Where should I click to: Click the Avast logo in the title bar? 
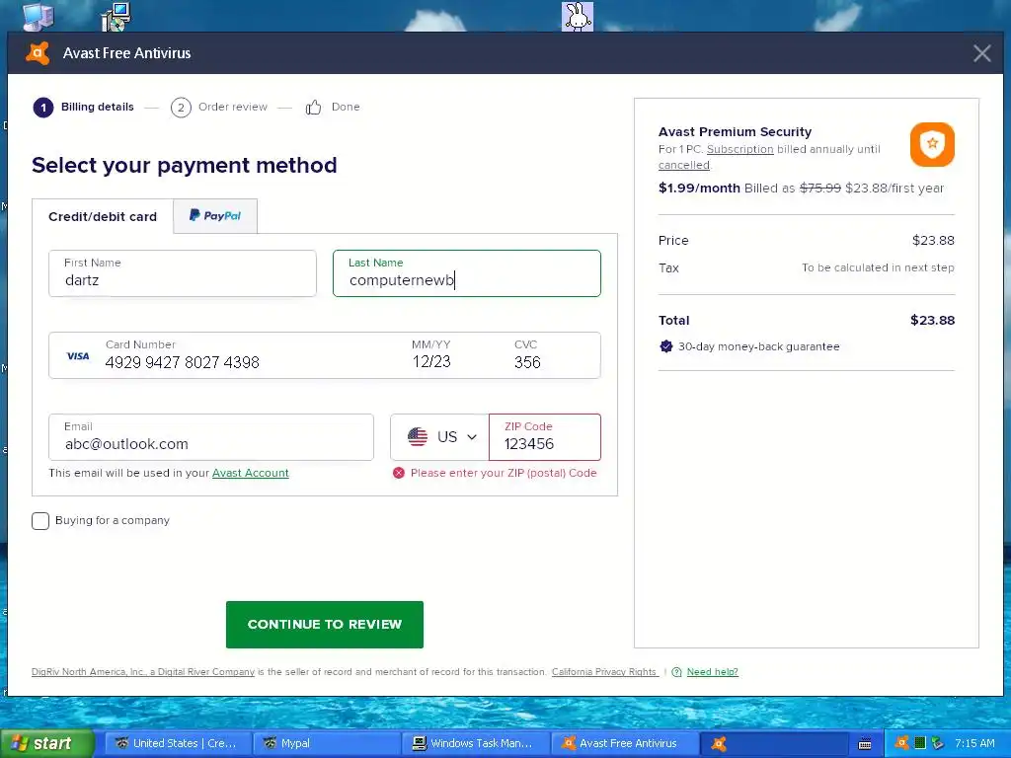(x=38, y=53)
